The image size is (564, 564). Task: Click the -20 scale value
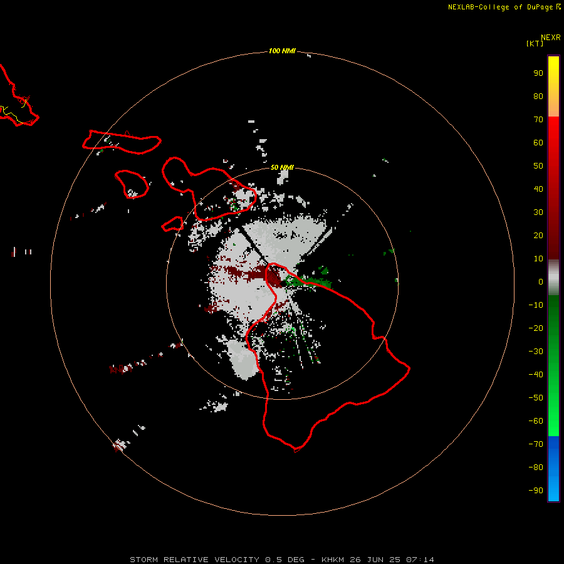pyautogui.click(x=536, y=328)
